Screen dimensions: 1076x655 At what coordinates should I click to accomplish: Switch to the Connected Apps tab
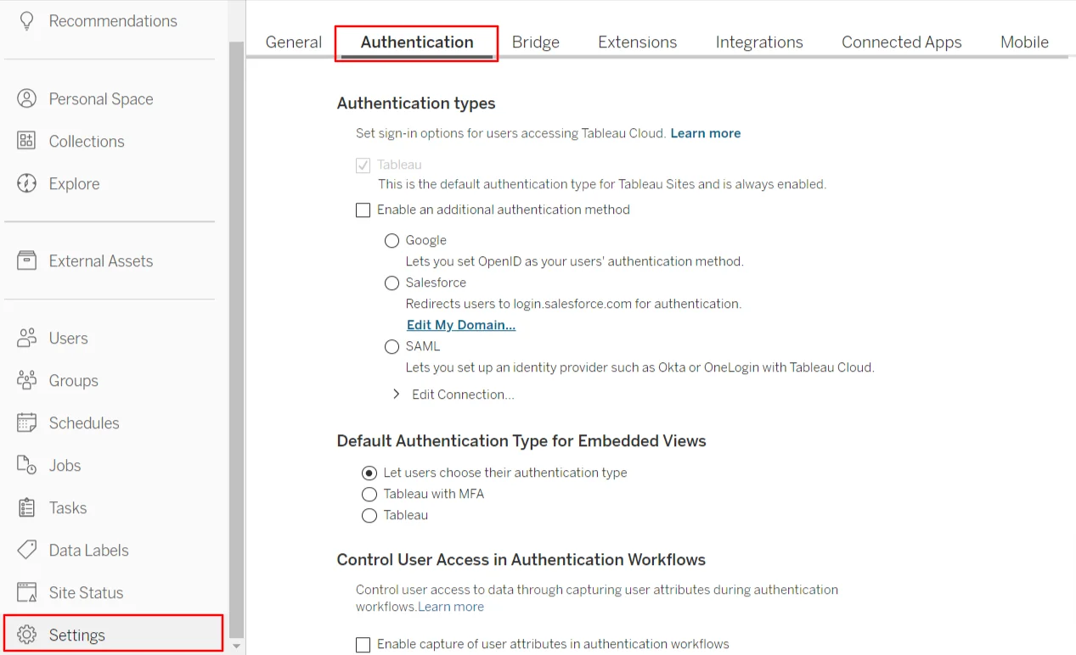(x=901, y=42)
